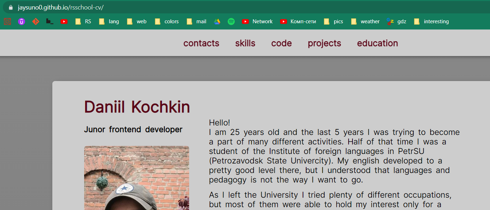Jump to the code section

pos(281,43)
